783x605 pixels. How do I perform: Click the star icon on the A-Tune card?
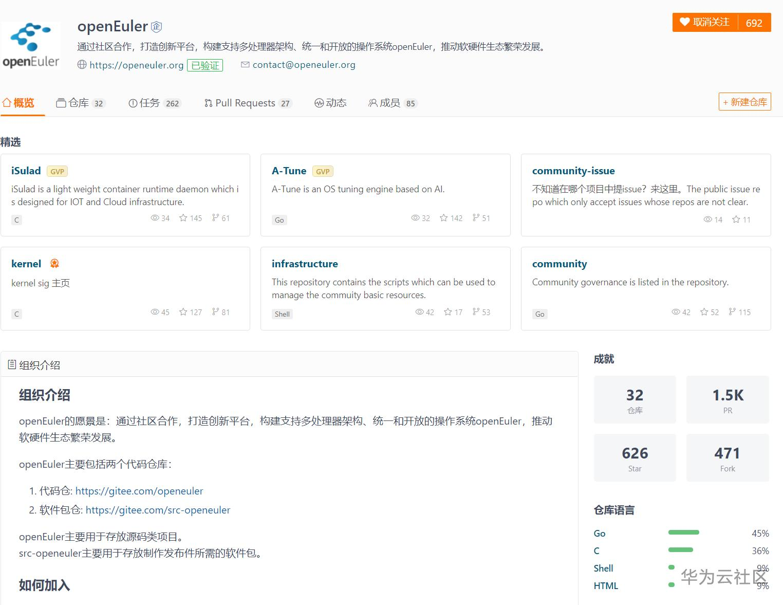[x=443, y=218]
